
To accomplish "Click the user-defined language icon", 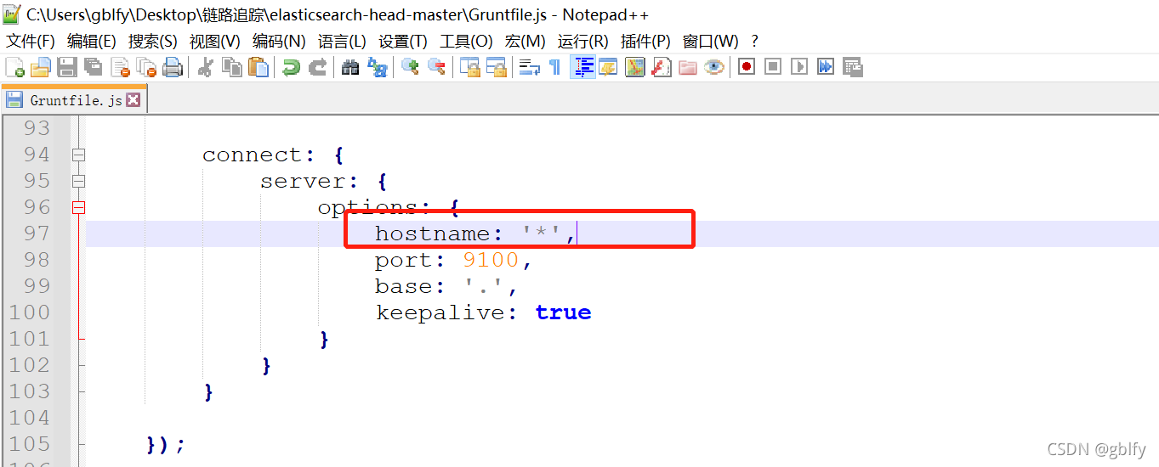I will (608, 67).
